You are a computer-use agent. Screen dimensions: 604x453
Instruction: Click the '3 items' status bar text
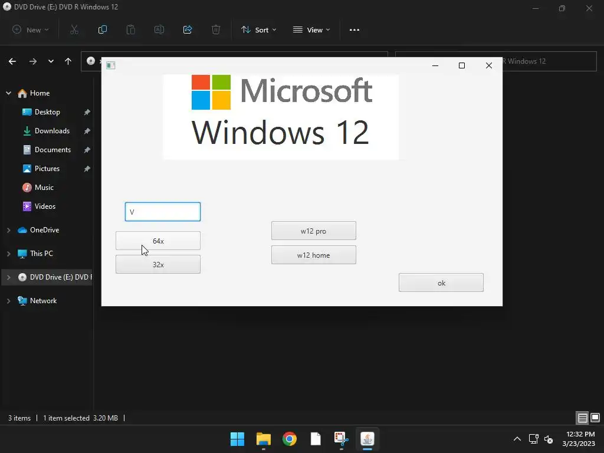pyautogui.click(x=19, y=418)
